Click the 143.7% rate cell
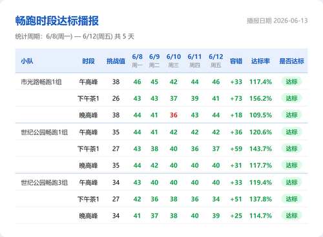323x237 pixels. 260,149
